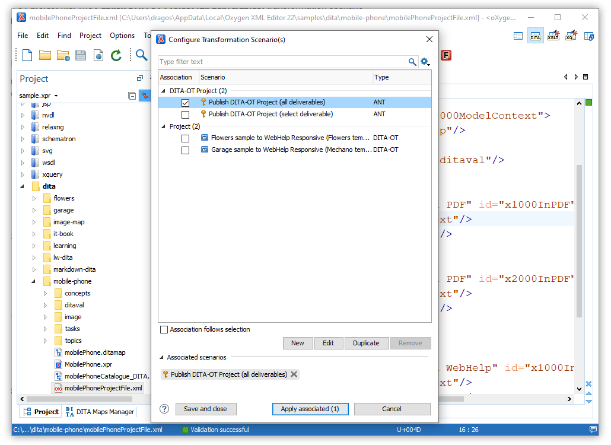
Task: Expand the garage folder
Action: 34,211
